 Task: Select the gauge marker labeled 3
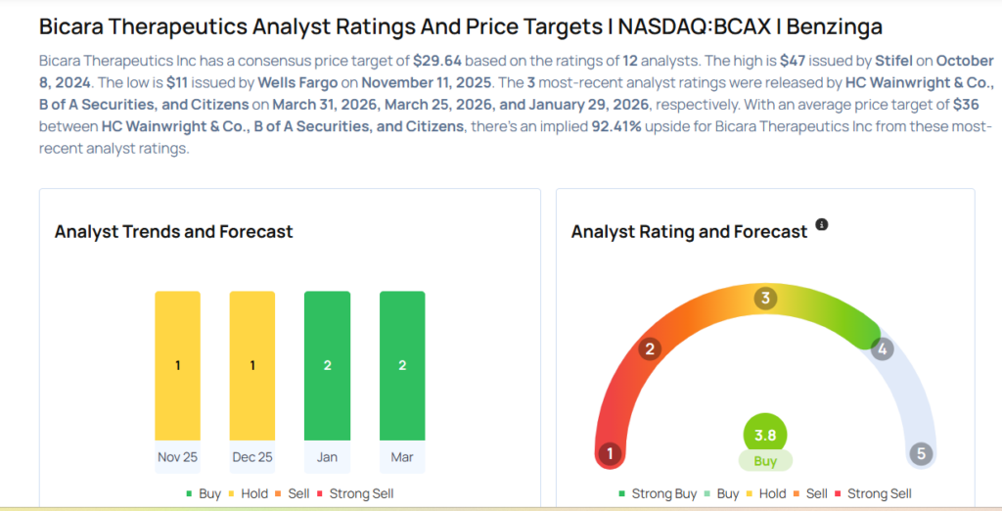(x=766, y=299)
